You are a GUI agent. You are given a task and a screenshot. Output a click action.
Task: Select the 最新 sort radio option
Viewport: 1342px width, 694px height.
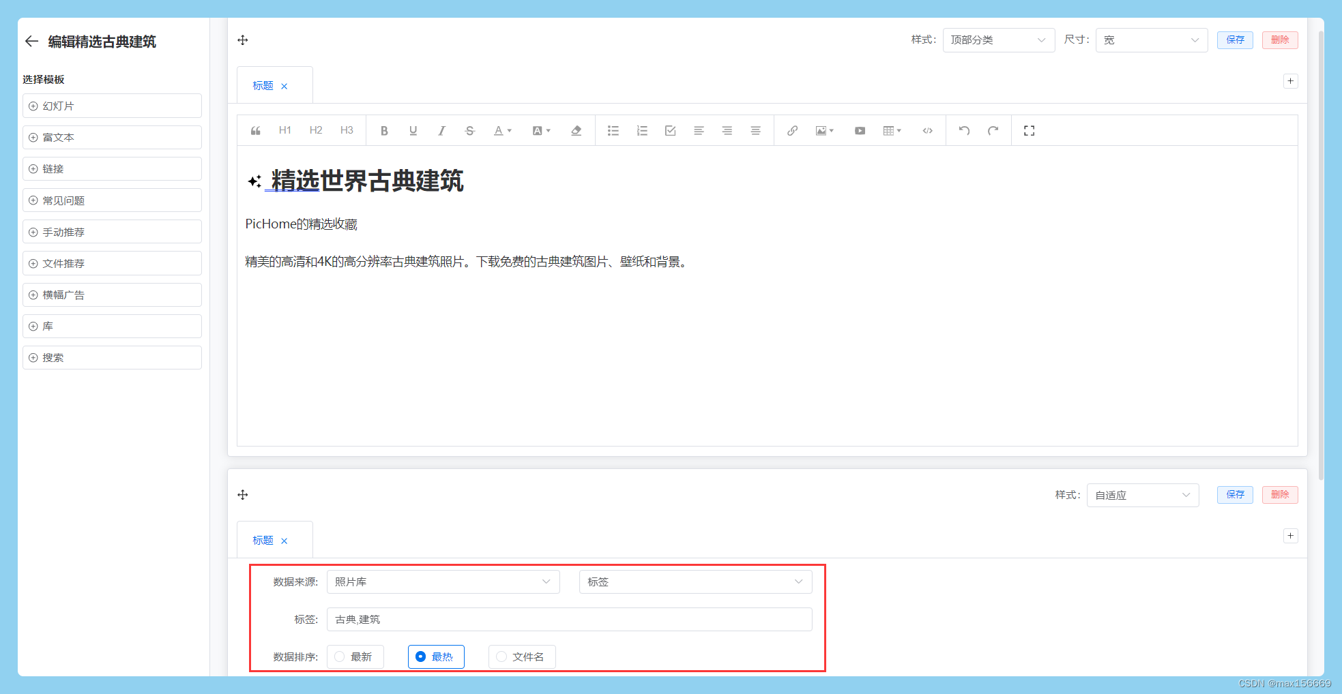click(355, 657)
